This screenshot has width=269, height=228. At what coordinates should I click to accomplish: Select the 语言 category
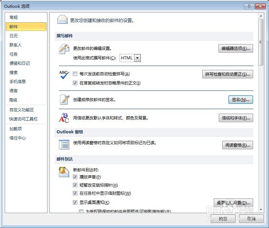point(26,91)
